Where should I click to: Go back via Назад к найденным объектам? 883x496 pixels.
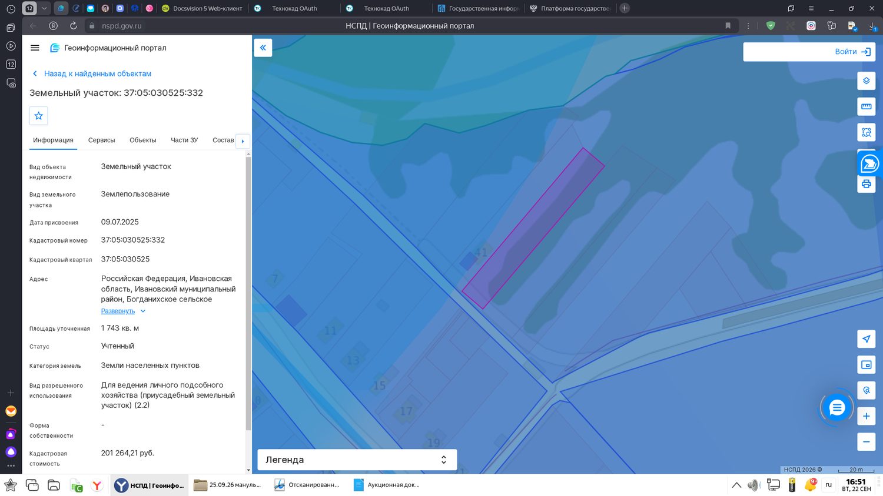pyautogui.click(x=92, y=73)
